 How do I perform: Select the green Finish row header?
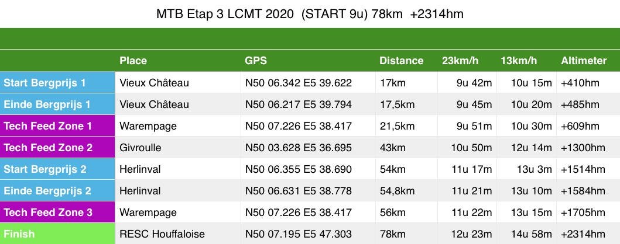click(57, 233)
